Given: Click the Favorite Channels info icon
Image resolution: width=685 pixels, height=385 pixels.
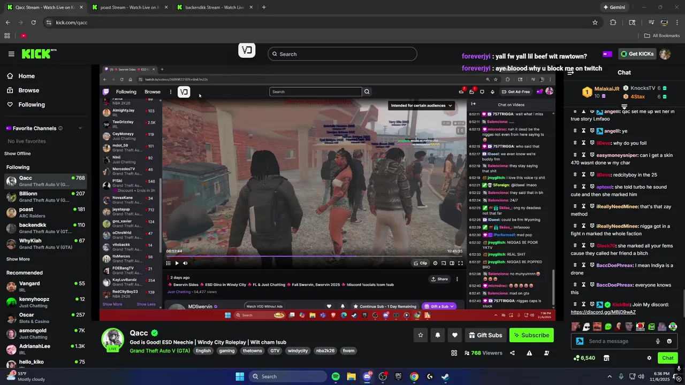Looking at the screenshot, I should click(60, 128).
